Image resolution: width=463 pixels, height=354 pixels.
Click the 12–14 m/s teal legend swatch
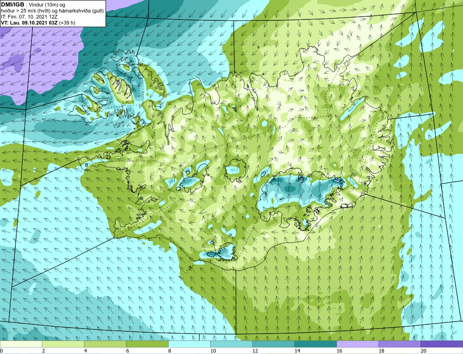(274, 344)
